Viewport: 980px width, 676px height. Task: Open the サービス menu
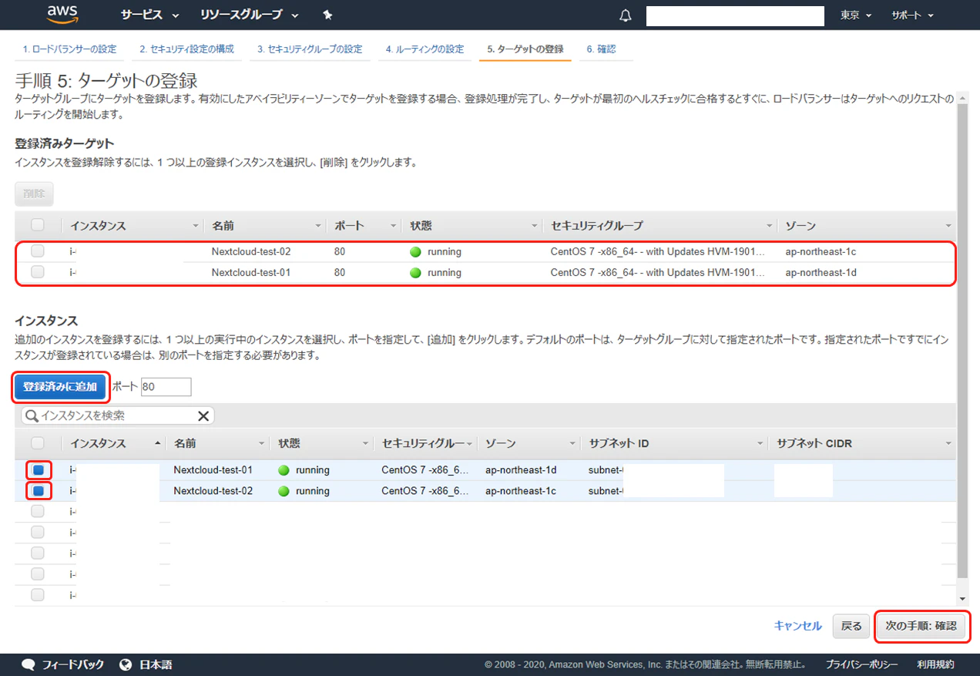(149, 15)
